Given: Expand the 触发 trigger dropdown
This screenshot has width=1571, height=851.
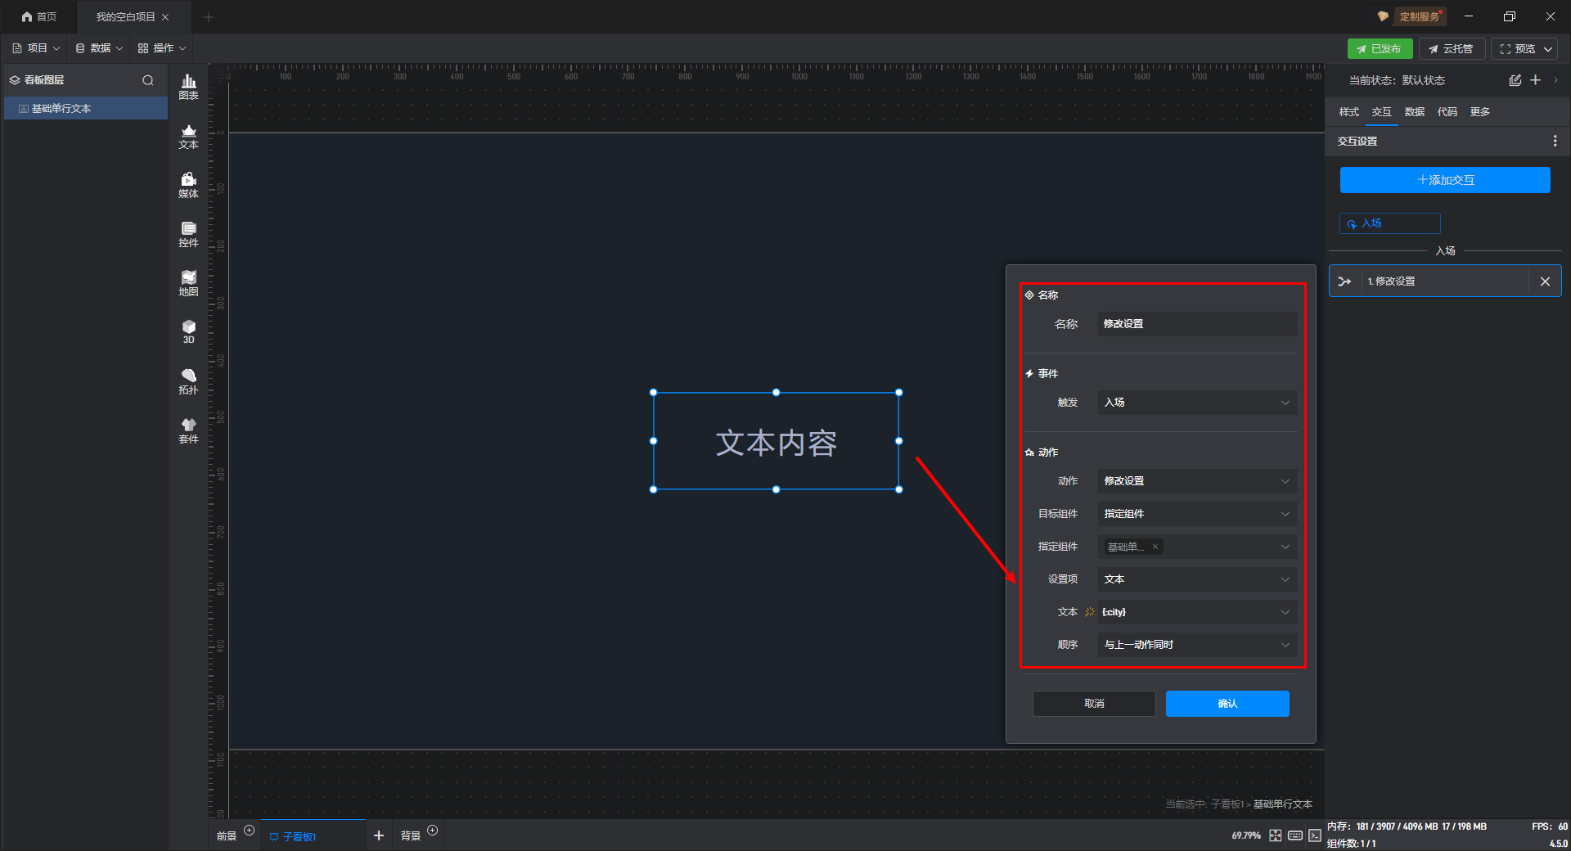Looking at the screenshot, I should click(x=1197, y=403).
